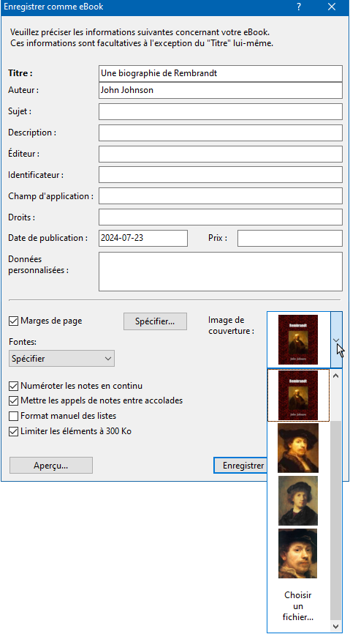The height and width of the screenshot is (634, 350).
Task: Click the cover list scroll down arrow
Action: [x=335, y=627]
